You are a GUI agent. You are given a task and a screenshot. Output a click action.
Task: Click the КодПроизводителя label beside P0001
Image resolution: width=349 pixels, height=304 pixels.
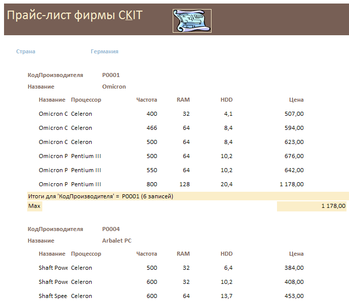55,75
